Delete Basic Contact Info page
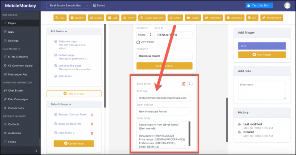 coord(92,124)
